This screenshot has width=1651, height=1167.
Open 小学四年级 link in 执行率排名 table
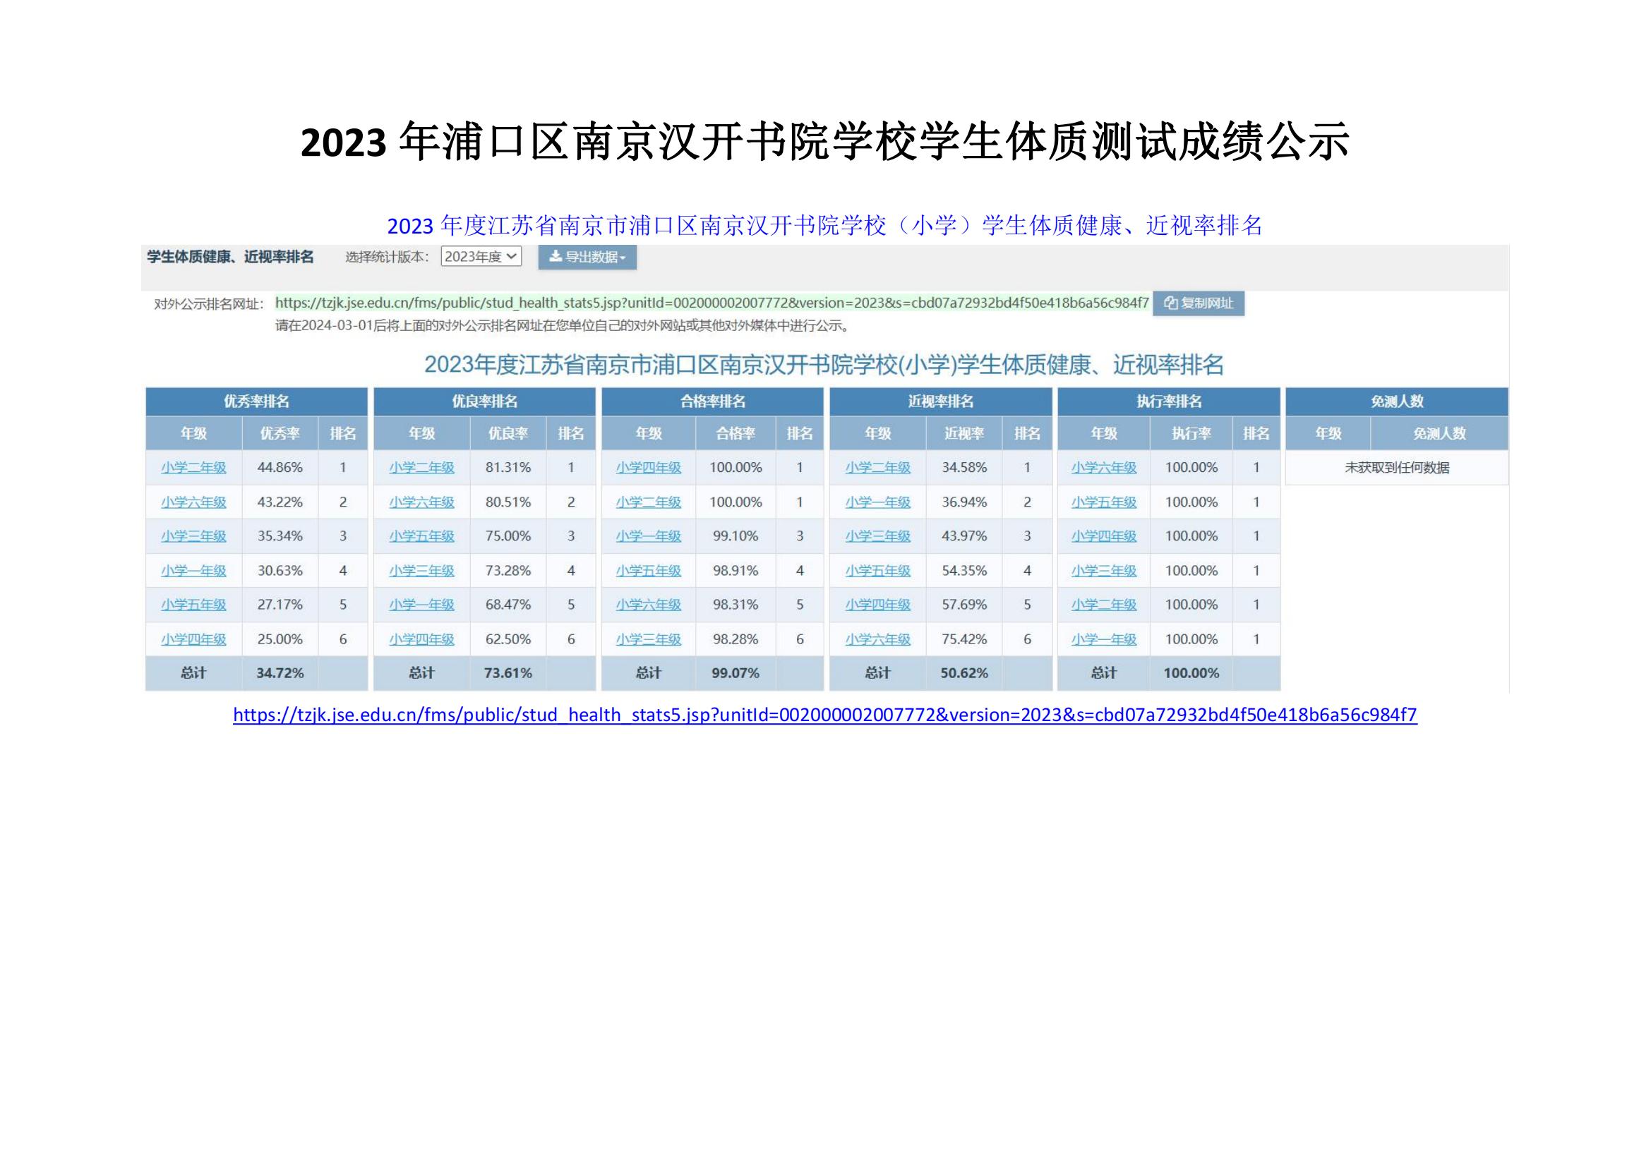[1104, 536]
